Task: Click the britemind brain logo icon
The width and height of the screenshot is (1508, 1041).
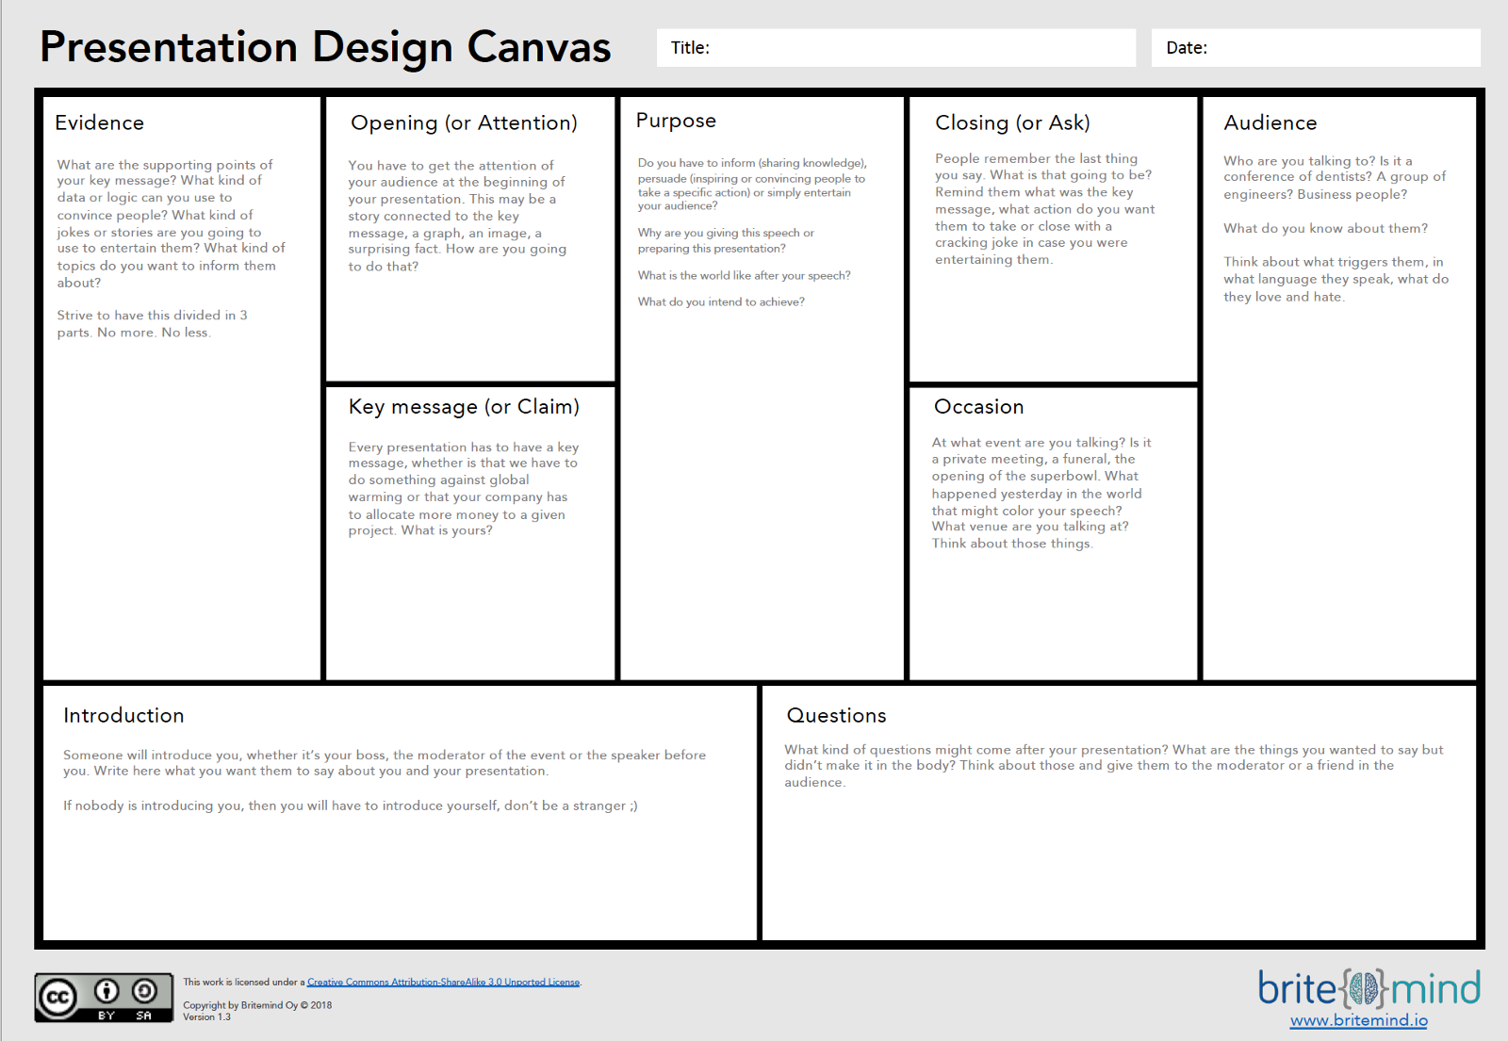Action: (x=1364, y=988)
